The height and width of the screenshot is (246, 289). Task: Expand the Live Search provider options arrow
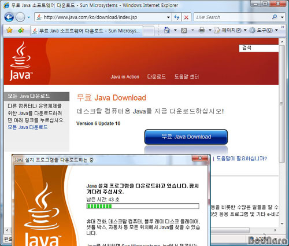pos(282,17)
